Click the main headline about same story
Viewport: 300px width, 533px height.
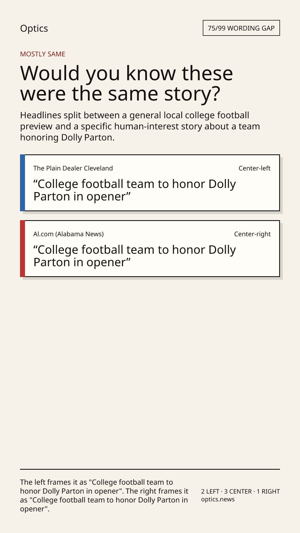pos(127,83)
